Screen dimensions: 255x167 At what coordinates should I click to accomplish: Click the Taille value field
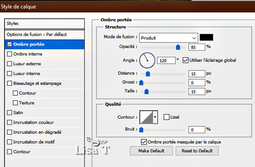tap(197, 91)
